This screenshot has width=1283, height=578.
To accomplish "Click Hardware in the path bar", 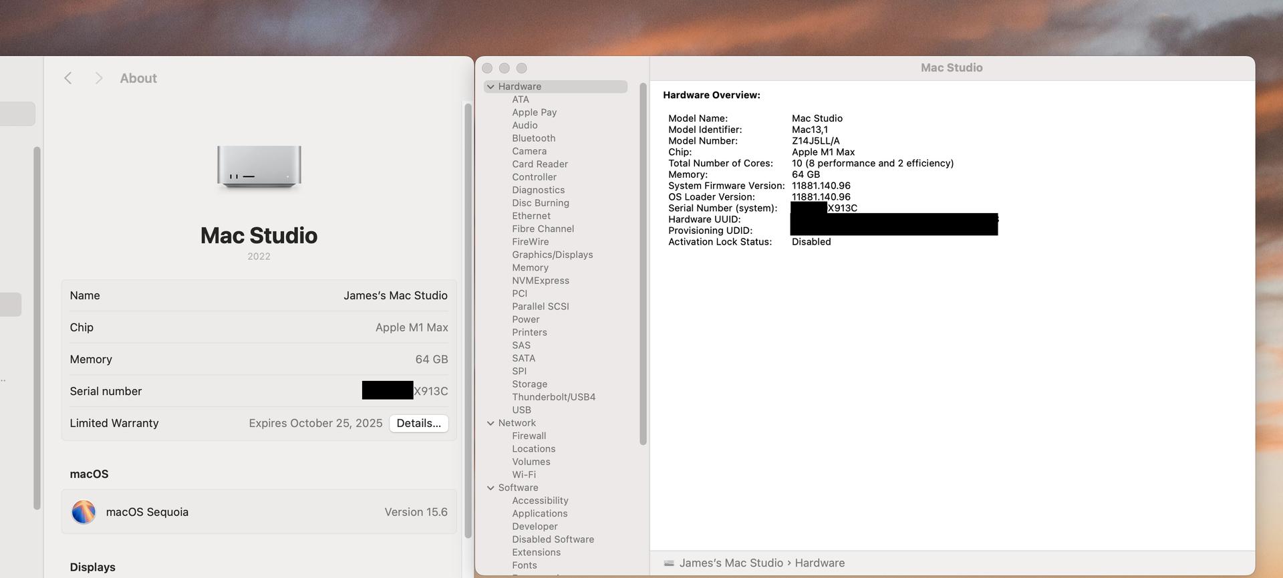I will coord(820,563).
